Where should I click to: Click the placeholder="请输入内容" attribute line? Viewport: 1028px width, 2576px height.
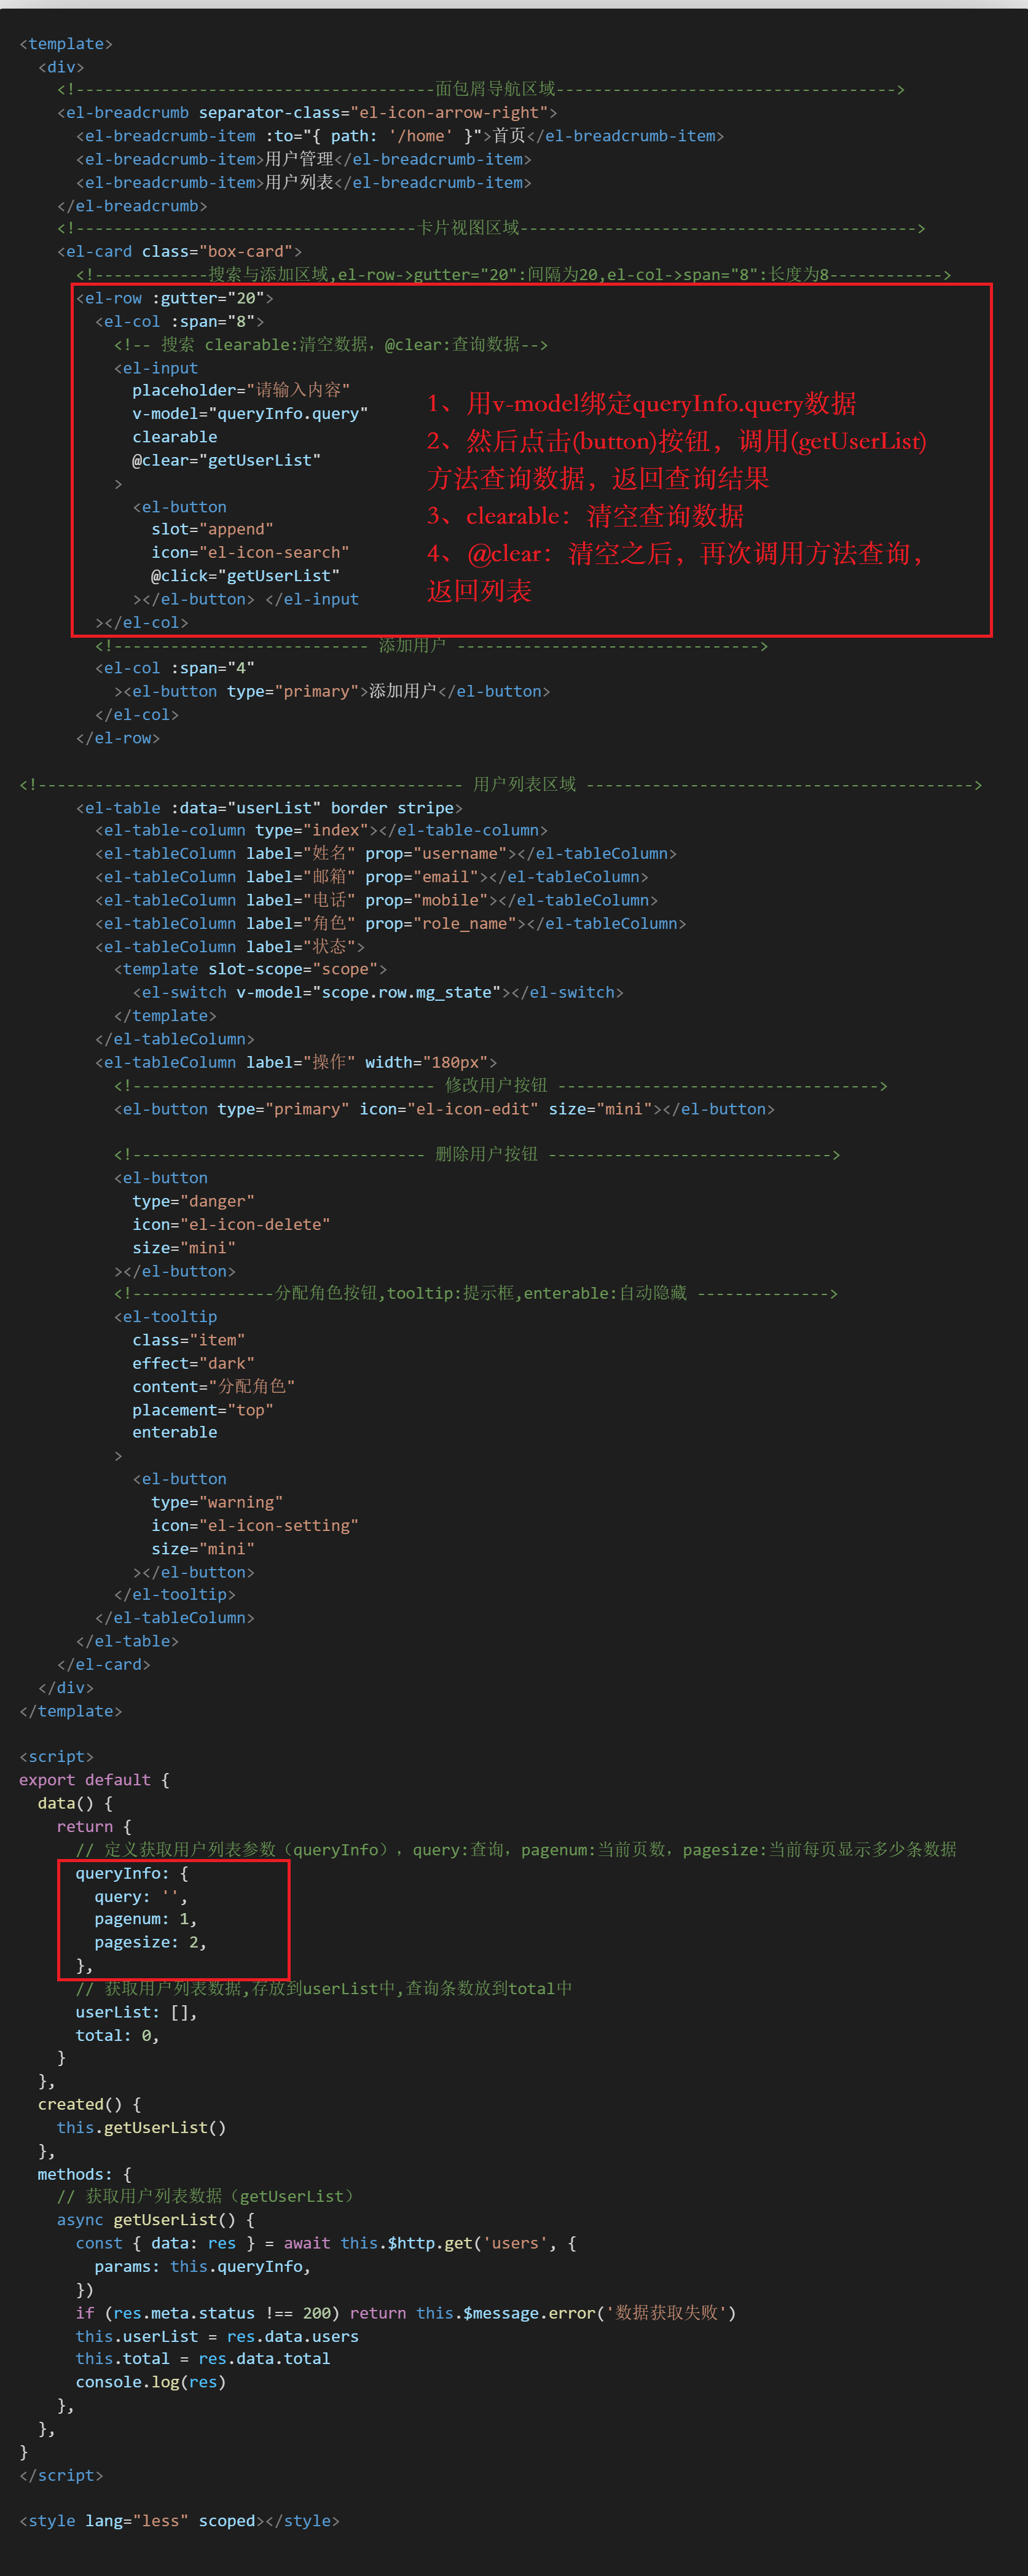[241, 390]
